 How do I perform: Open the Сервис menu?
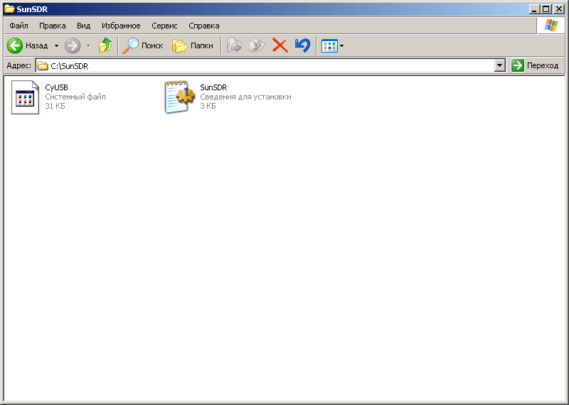coord(164,26)
